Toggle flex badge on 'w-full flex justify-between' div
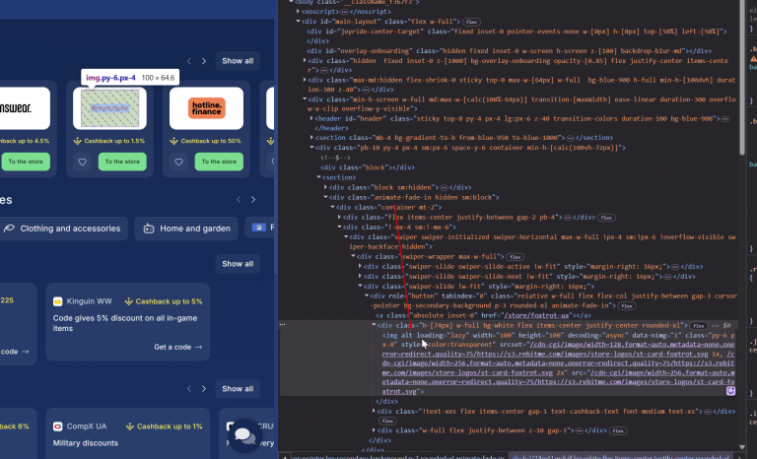 click(618, 430)
